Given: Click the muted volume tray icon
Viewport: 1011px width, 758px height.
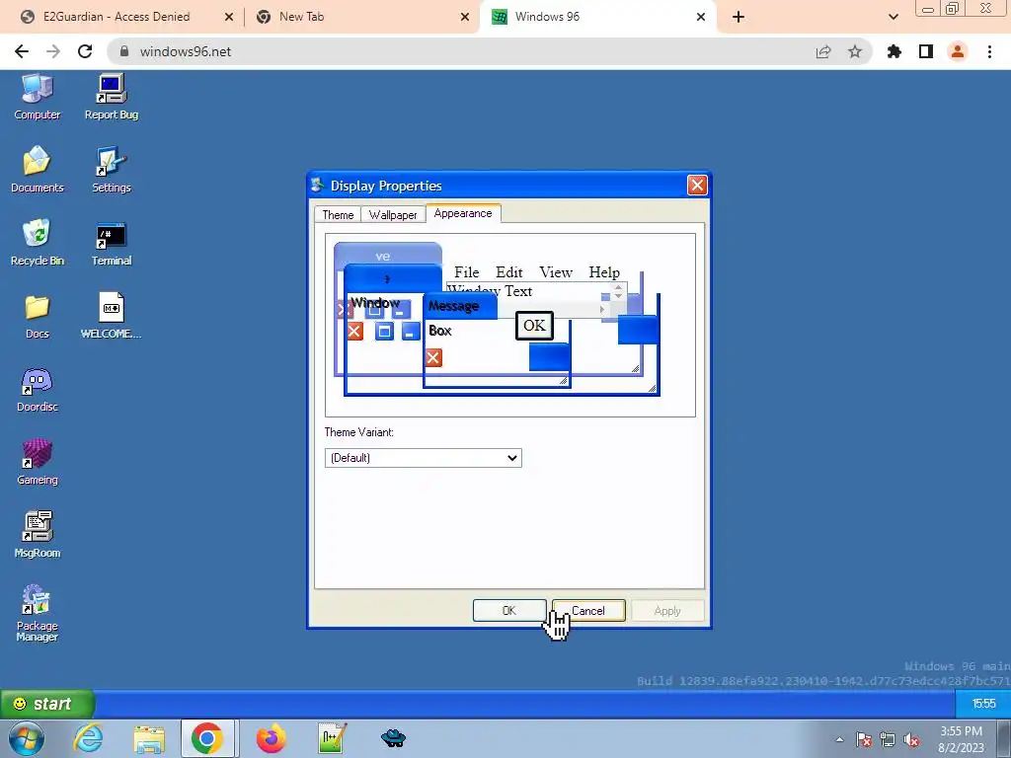Looking at the screenshot, I should (911, 739).
